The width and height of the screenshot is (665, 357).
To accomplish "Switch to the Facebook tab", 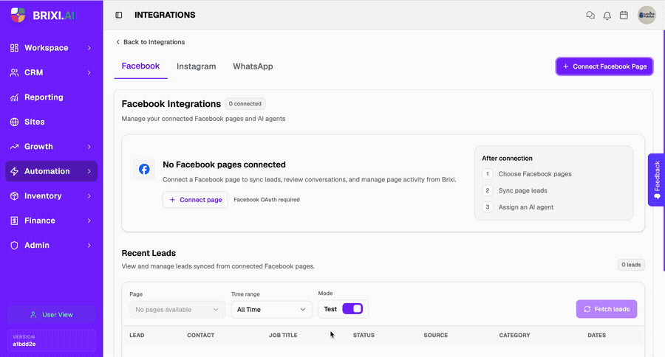I will [x=141, y=66].
